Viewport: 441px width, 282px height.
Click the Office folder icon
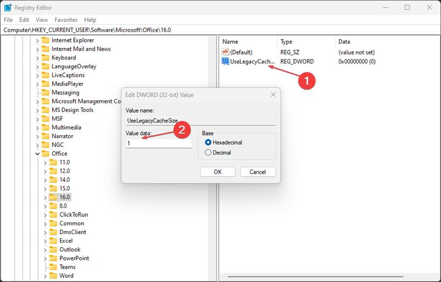(45, 153)
